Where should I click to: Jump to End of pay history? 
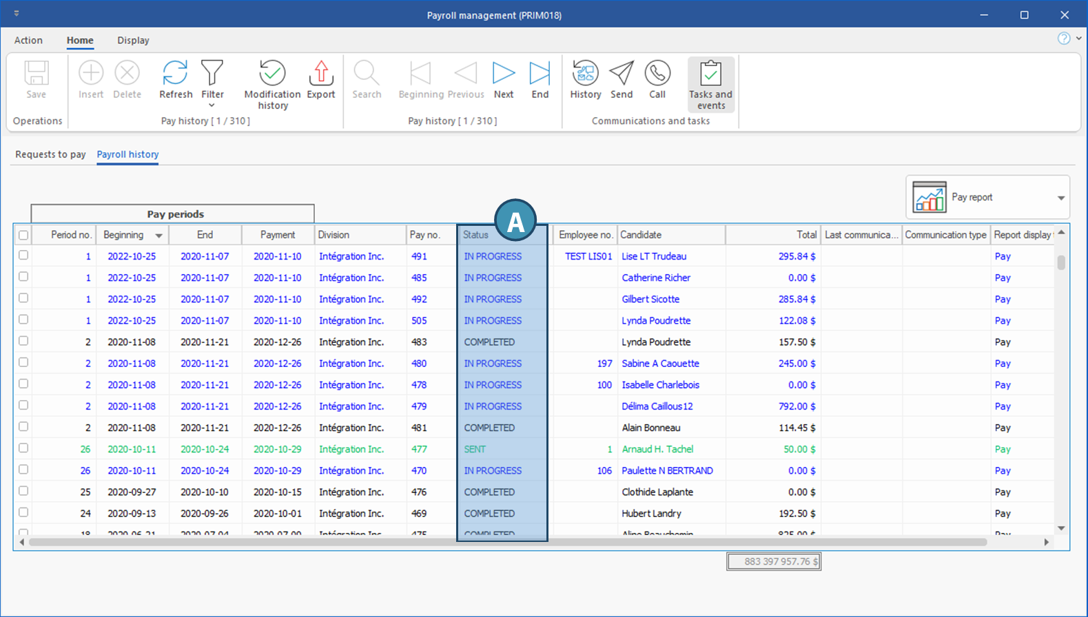tap(540, 73)
